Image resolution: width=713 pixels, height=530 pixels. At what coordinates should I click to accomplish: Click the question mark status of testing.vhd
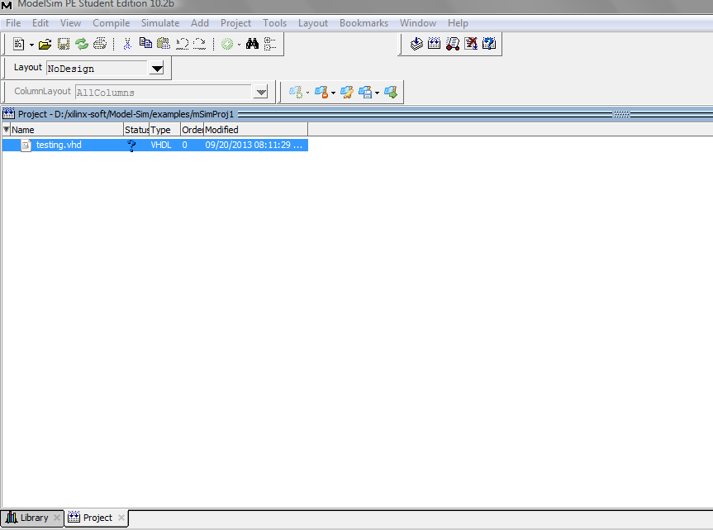[131, 146]
